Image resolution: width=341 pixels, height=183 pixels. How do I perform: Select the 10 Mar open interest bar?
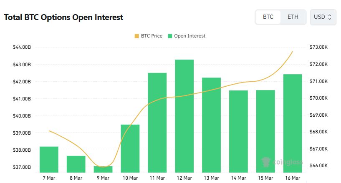pyautogui.click(x=130, y=148)
